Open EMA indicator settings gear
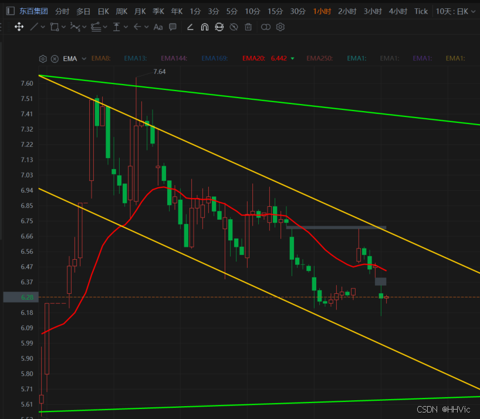The image size is (480, 419). coord(43,59)
